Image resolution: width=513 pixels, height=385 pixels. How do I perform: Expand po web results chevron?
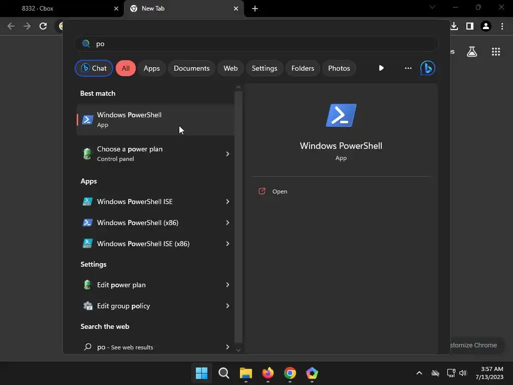tap(227, 347)
